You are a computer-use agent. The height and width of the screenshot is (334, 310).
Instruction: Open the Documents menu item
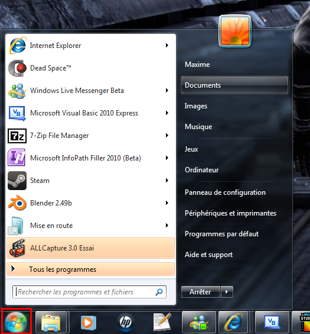(234, 85)
